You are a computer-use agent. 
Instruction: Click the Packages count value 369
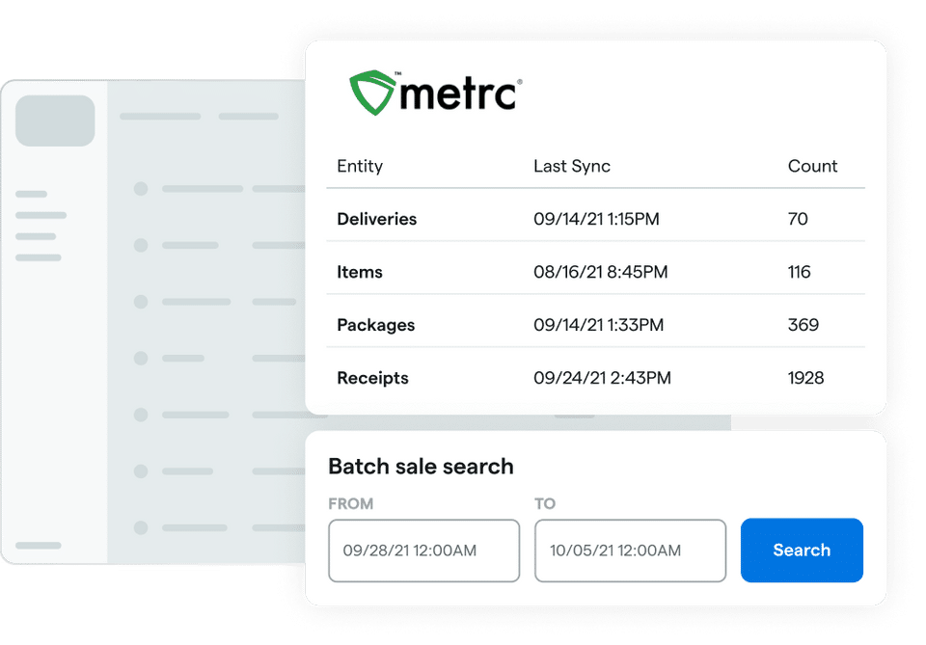803,325
